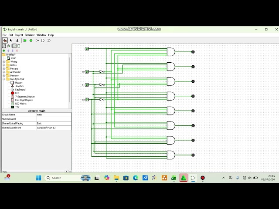279x209 pixels.
Task: Click the NOT gate on the S0 line
Action: tap(102, 71)
